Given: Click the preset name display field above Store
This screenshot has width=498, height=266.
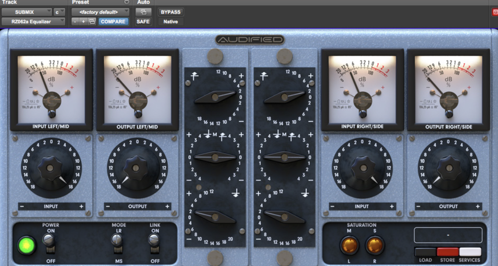Looking at the screenshot, I should [x=448, y=235].
